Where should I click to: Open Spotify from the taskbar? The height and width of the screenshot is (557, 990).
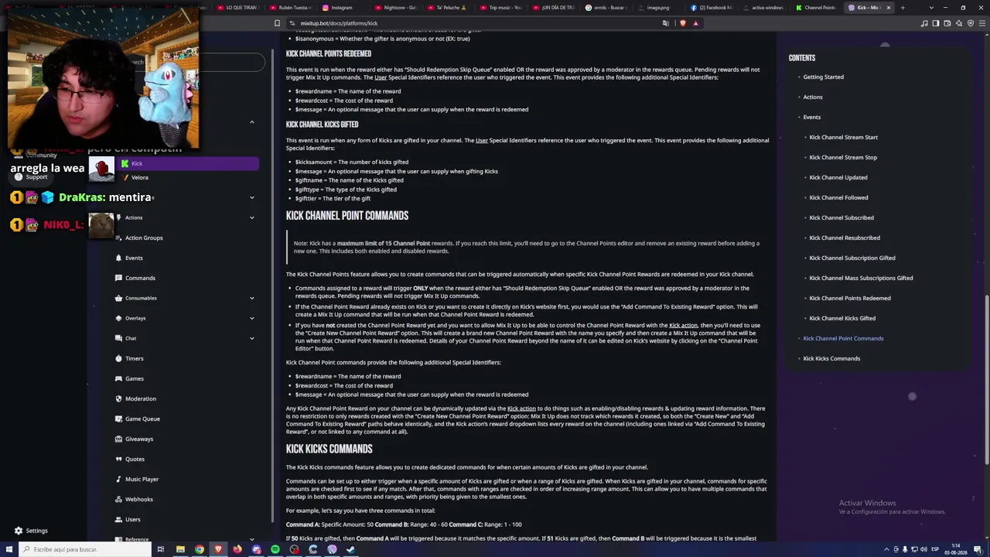click(275, 549)
